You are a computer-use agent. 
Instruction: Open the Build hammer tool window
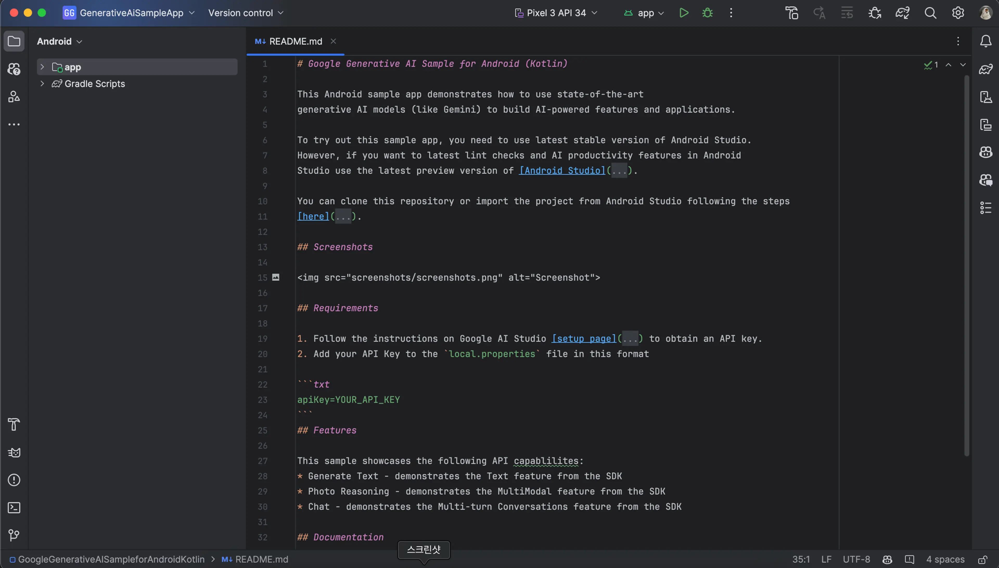(14, 424)
